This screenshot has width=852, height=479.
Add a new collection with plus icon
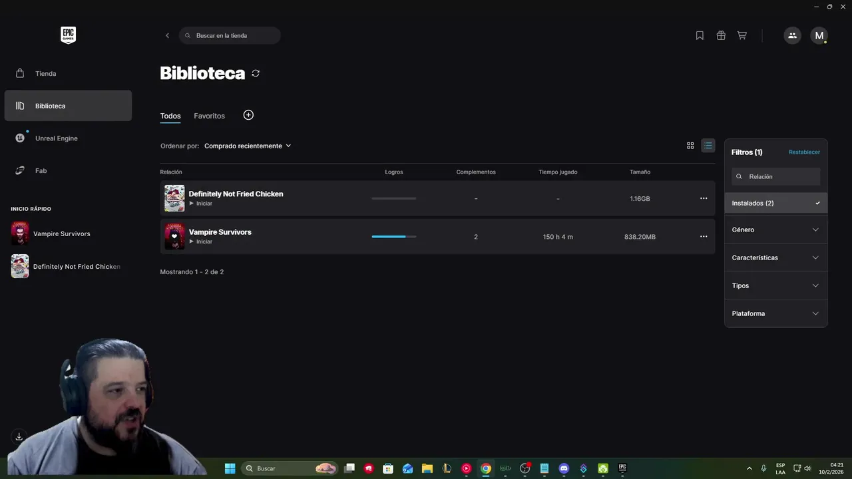pyautogui.click(x=248, y=115)
